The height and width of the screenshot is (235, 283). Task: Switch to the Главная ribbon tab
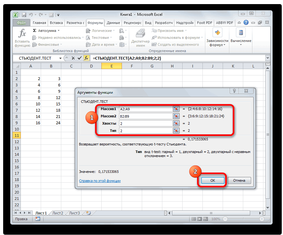pos(39,23)
